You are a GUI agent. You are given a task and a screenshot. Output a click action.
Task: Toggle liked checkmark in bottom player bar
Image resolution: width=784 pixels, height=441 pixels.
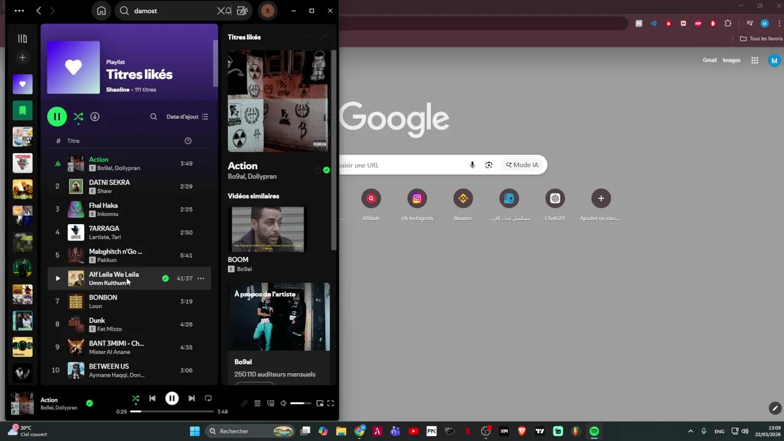(x=89, y=403)
